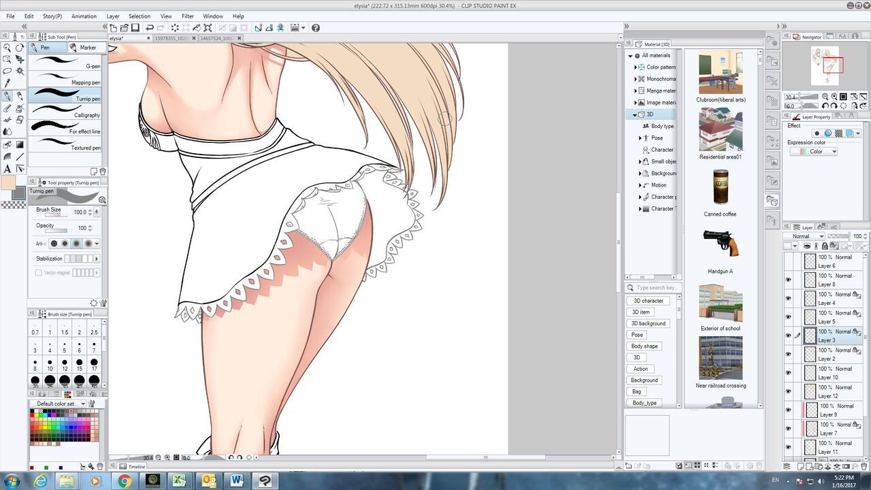
Task: Click the trash icon in Sub Tool panel
Action: point(103,171)
